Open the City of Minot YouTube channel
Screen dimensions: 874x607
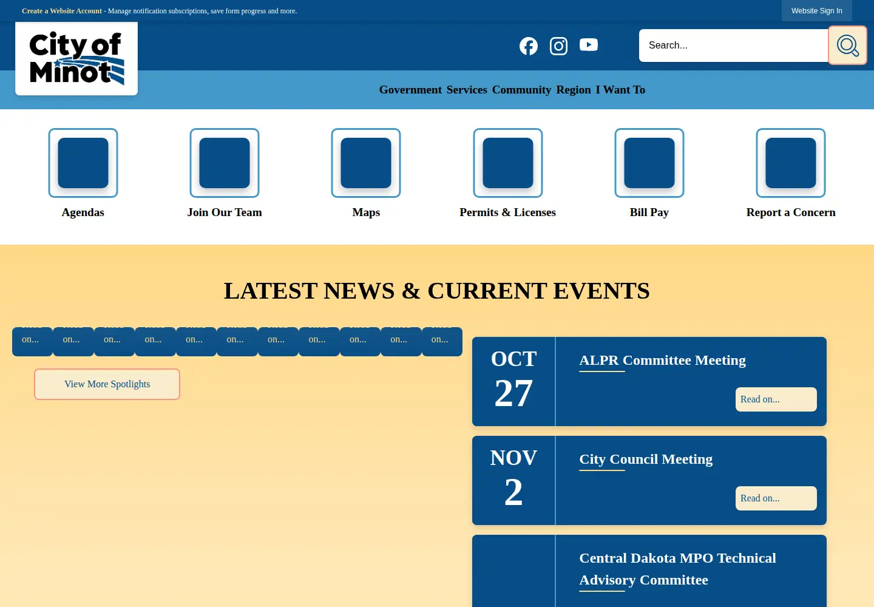tap(589, 45)
